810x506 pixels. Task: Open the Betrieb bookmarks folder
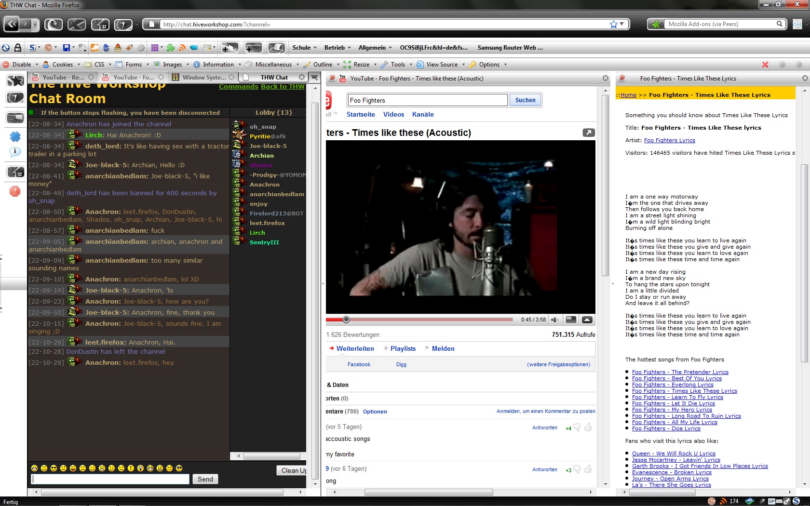tap(337, 48)
